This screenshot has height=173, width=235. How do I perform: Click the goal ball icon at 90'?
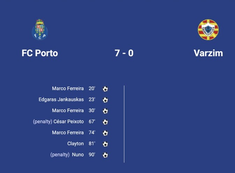coord(105,155)
